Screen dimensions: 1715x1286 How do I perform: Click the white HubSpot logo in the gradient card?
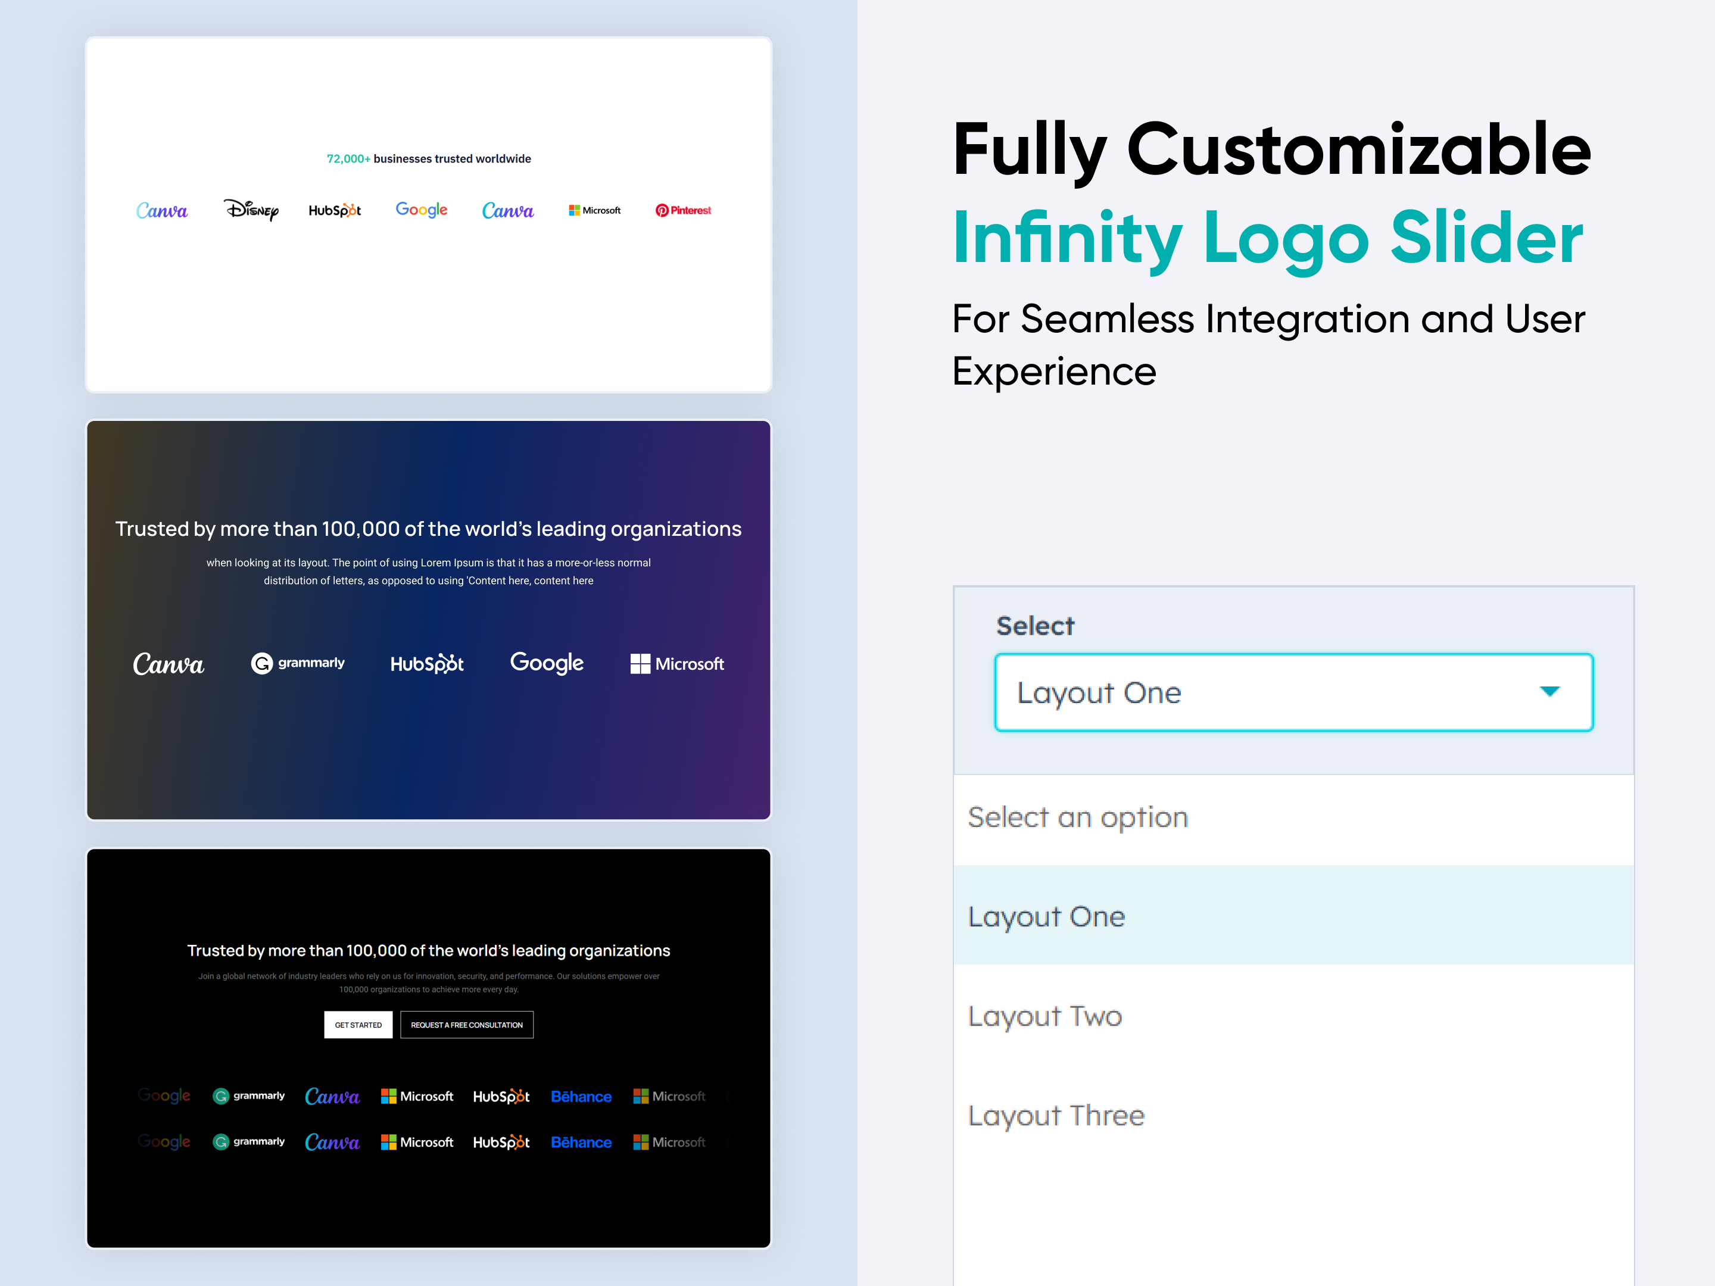click(427, 664)
